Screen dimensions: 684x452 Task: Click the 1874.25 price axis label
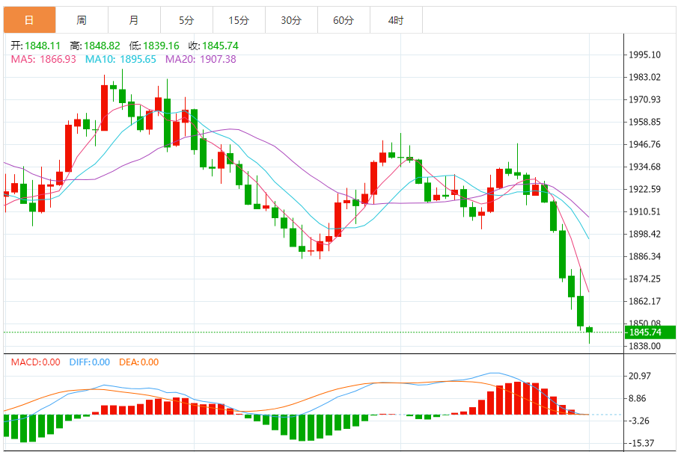pyautogui.click(x=644, y=279)
